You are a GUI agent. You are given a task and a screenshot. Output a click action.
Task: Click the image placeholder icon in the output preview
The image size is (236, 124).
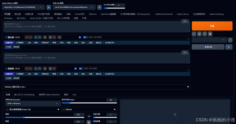tap(175, 114)
